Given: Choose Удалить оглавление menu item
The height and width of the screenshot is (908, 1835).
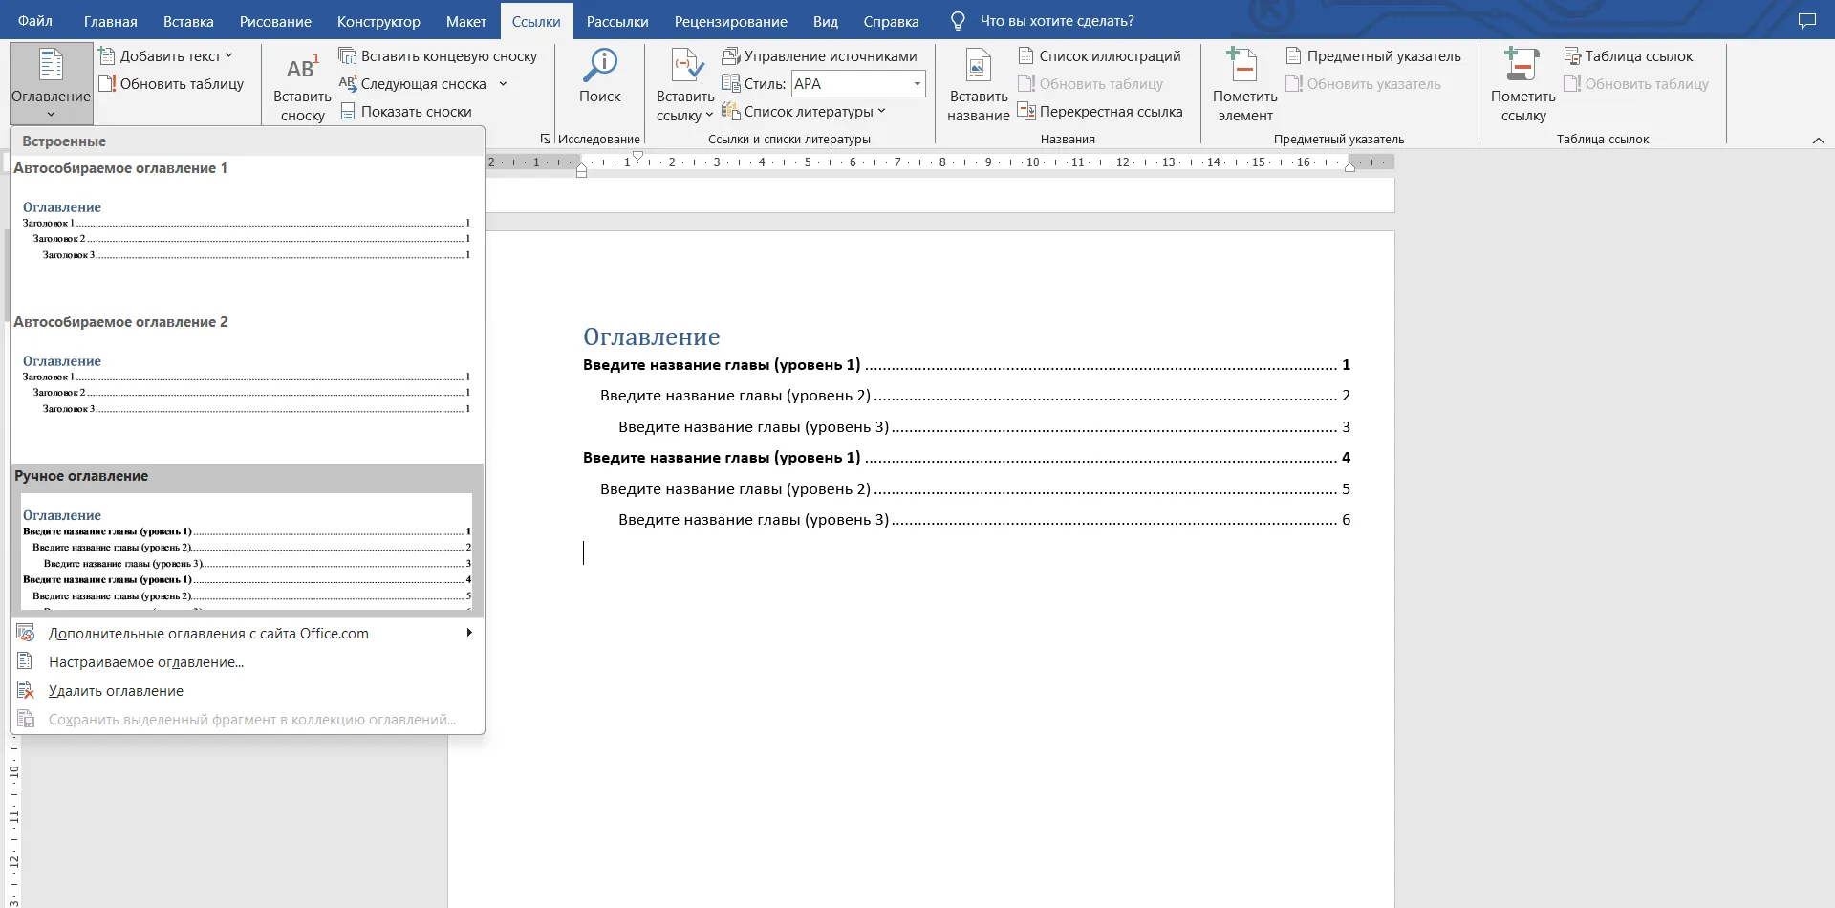Looking at the screenshot, I should (x=248, y=691).
